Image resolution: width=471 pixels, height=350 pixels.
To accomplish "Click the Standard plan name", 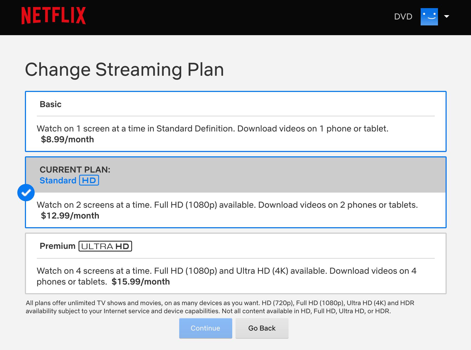I will point(58,180).
